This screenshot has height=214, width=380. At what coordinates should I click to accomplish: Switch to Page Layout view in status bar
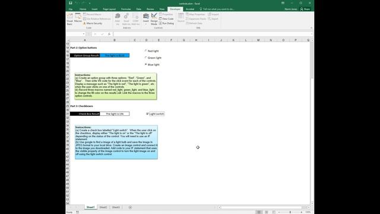[267, 212]
